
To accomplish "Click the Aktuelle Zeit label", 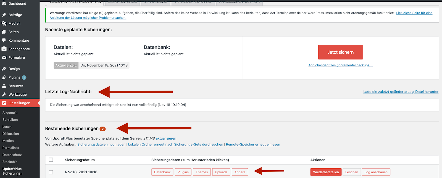I will click(66, 66).
